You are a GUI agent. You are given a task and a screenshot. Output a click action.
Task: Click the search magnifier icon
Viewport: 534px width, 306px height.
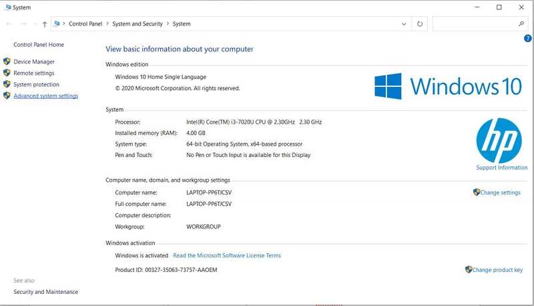(x=521, y=24)
